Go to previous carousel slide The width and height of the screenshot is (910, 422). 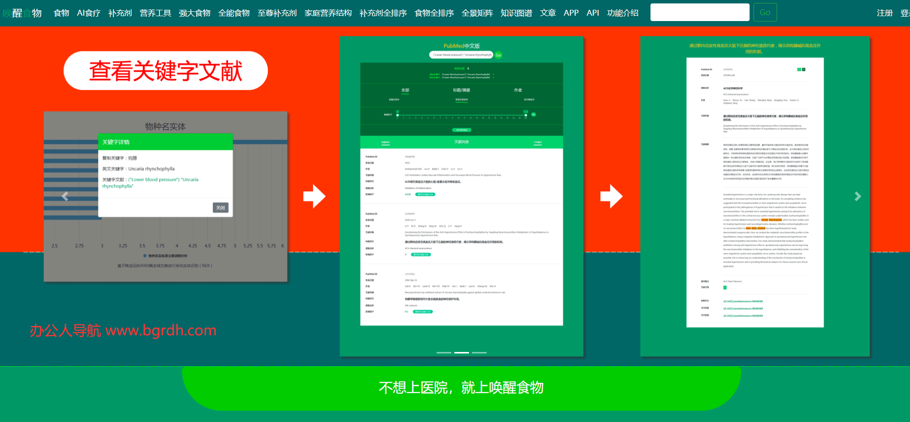coord(65,196)
